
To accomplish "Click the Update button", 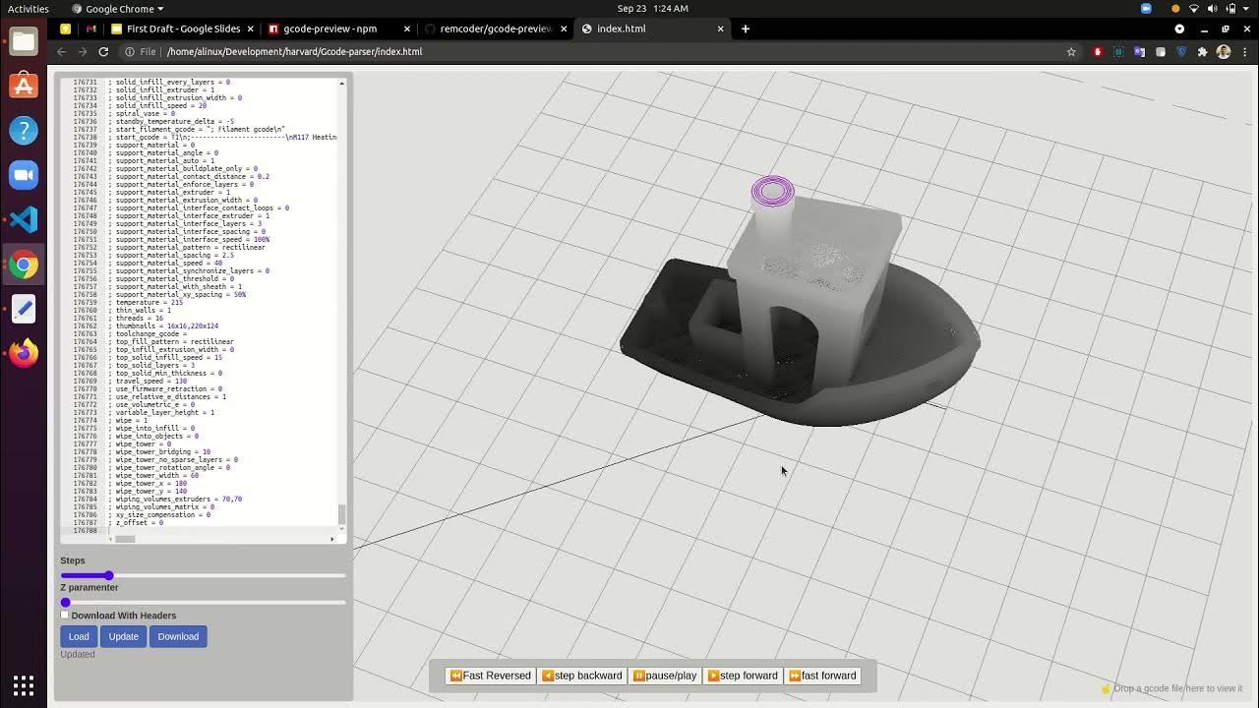I will point(123,636).
